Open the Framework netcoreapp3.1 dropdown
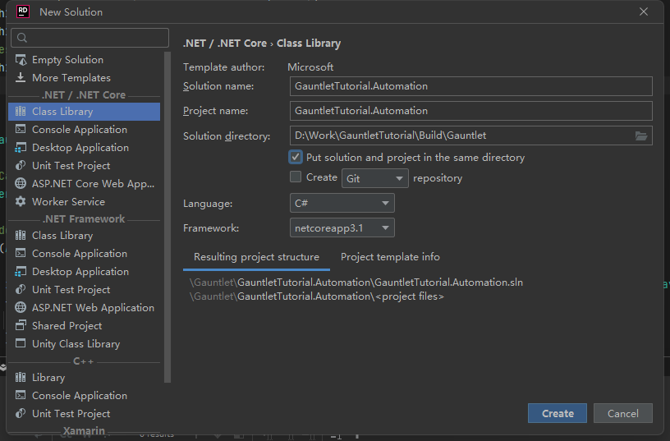Screen dimensions: 670x441 pos(342,227)
